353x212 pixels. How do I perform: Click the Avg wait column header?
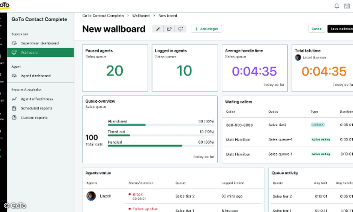click(x=321, y=183)
